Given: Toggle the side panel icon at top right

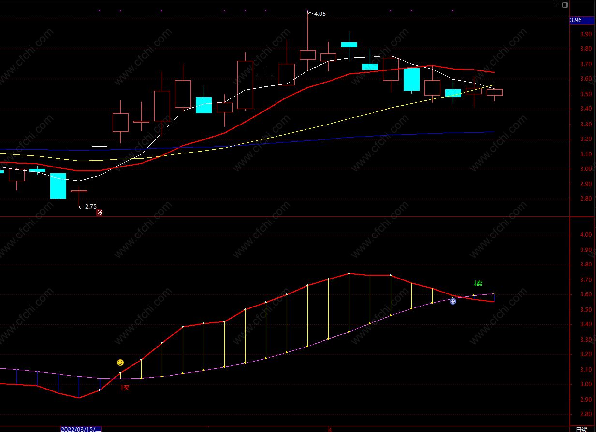Looking at the screenshot, I should pyautogui.click(x=564, y=5).
